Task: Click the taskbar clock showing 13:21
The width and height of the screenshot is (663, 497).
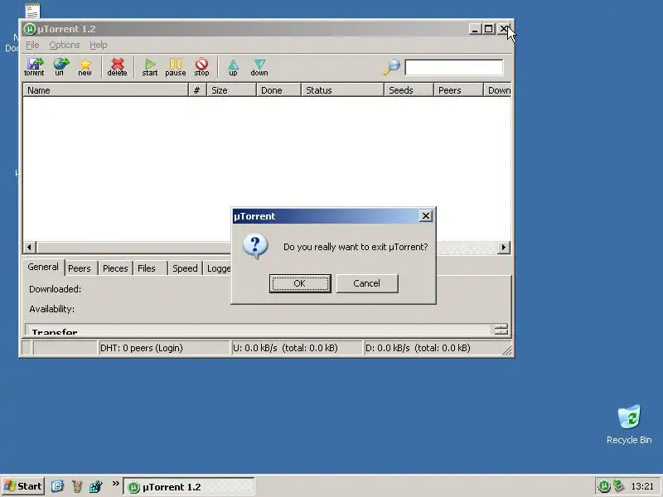Action: coord(642,486)
